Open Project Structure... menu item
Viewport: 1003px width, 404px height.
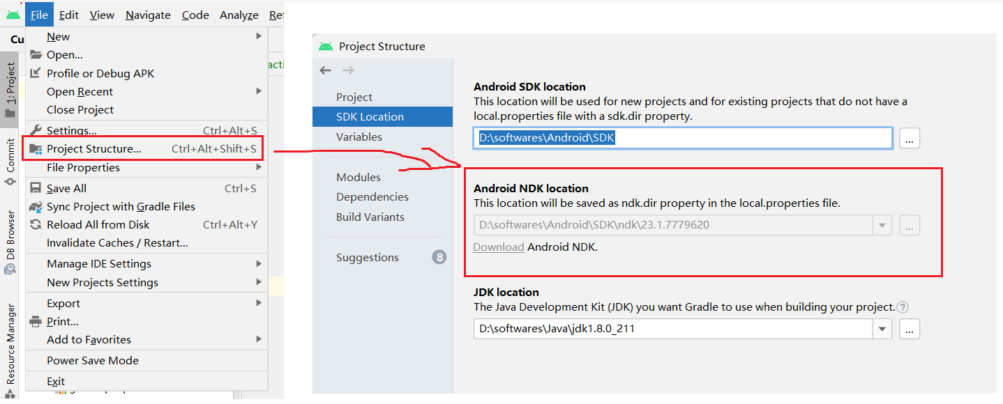click(x=146, y=149)
